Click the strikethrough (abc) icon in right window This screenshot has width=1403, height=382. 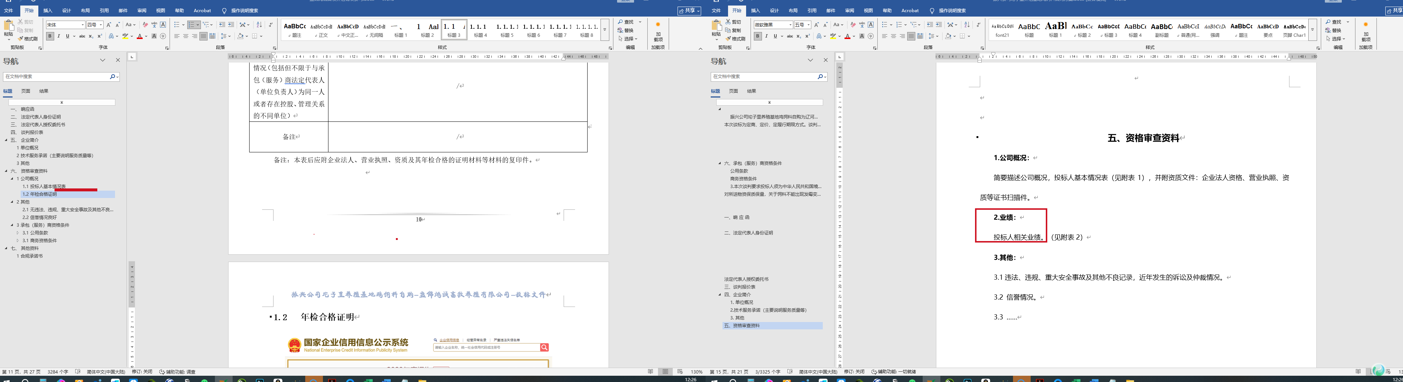click(790, 36)
